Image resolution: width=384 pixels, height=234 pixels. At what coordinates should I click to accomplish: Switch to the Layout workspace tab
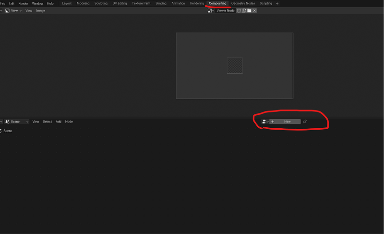pyautogui.click(x=67, y=3)
